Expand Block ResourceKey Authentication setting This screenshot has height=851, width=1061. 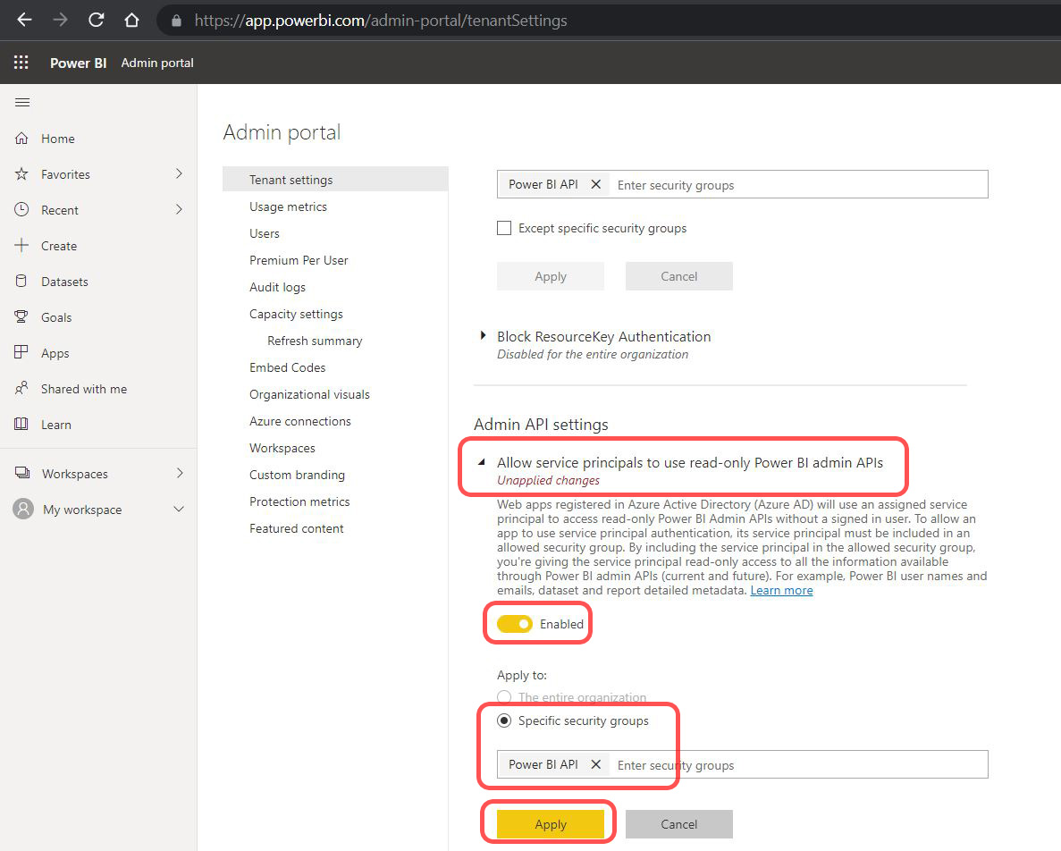(x=484, y=336)
